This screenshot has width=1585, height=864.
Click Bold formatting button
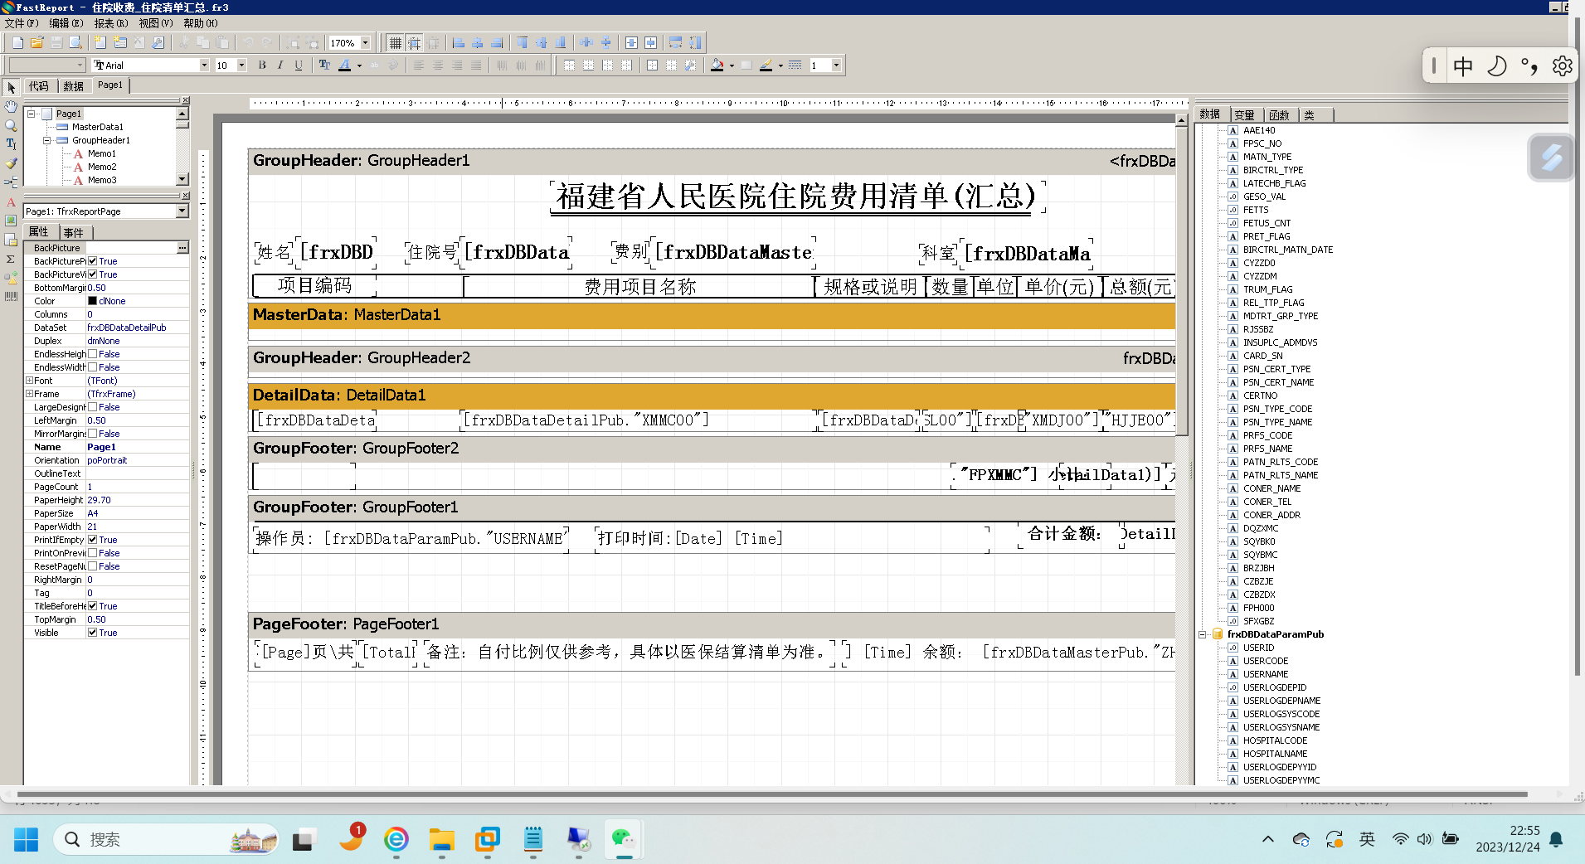click(x=262, y=65)
